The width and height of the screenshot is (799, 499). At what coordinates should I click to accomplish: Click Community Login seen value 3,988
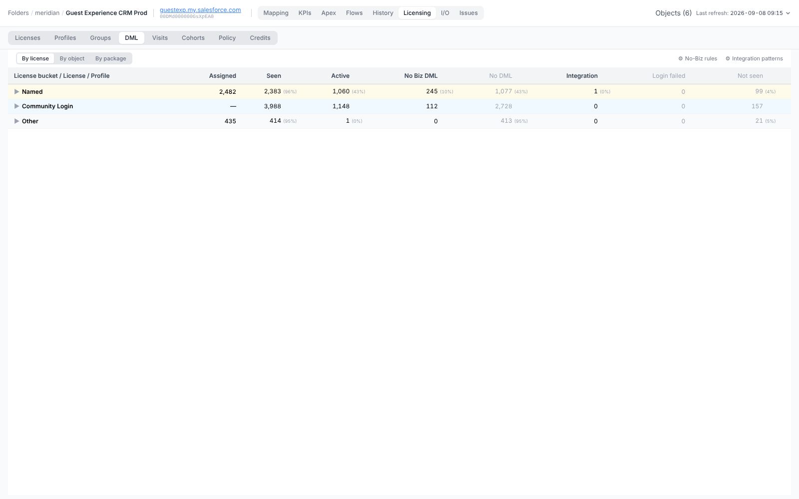pyautogui.click(x=272, y=106)
